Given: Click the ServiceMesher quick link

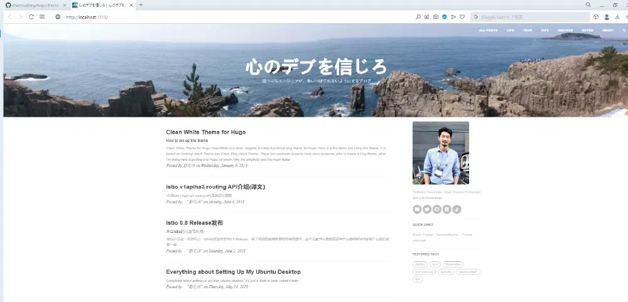Looking at the screenshot, I should 447,235.
